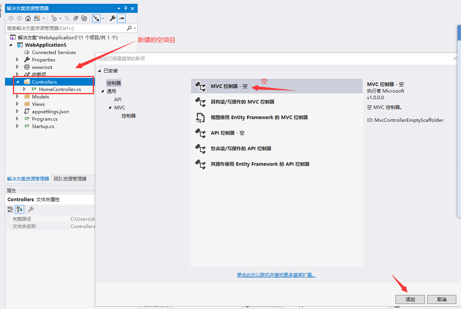Click the categorized view icon in Properties panel
This screenshot has height=309, width=461.
click(x=11, y=209)
